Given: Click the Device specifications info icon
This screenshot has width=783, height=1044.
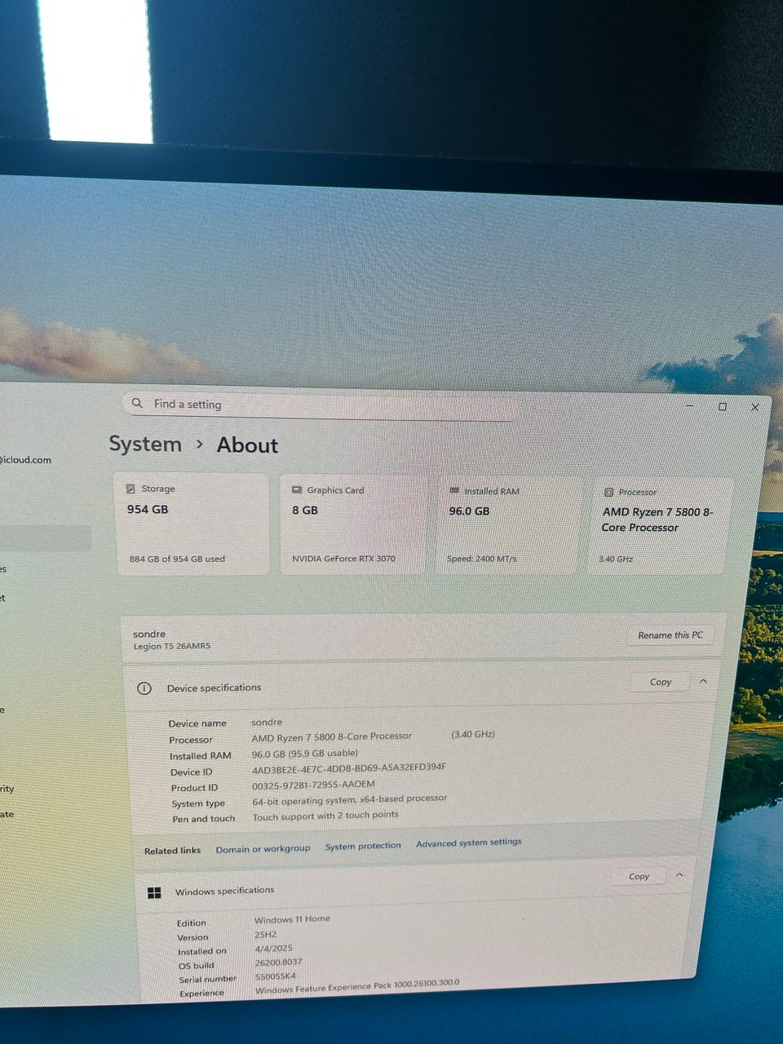Looking at the screenshot, I should [144, 688].
